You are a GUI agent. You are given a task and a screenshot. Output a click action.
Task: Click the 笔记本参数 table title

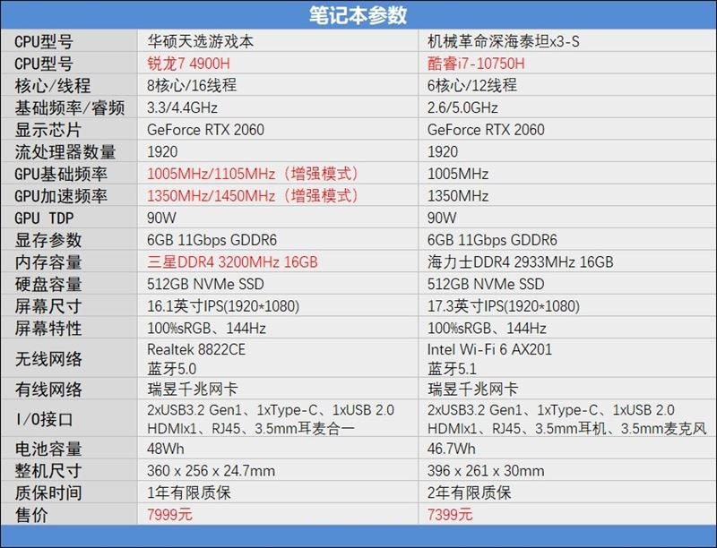[x=358, y=15]
